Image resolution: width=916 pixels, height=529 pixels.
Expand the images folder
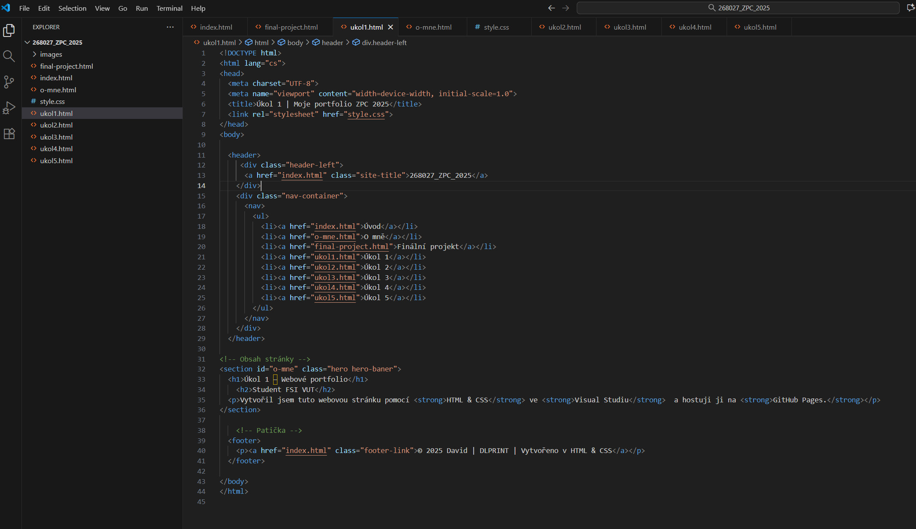point(51,55)
